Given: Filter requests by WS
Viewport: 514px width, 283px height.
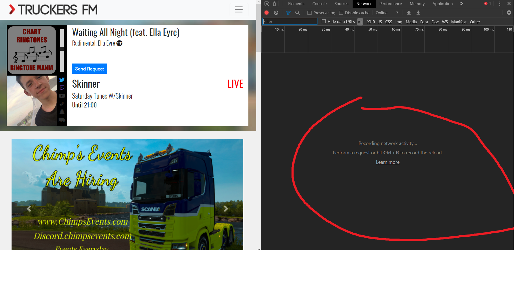Looking at the screenshot, I should pos(445,22).
